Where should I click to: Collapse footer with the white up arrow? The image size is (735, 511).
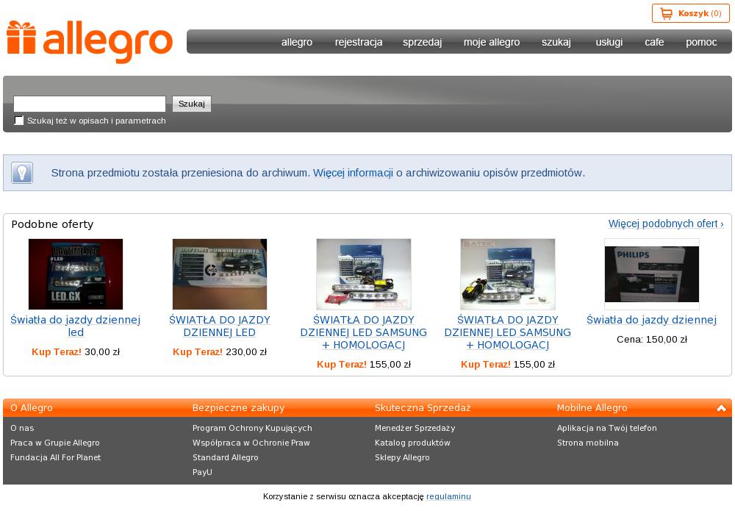(x=721, y=408)
